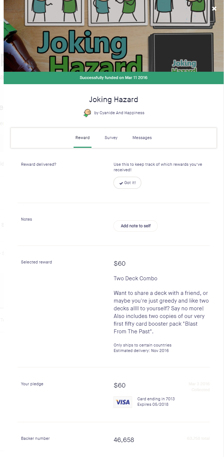This screenshot has height=457, width=224.
Task: Click the green Successfully funded banner
Action: click(x=113, y=78)
